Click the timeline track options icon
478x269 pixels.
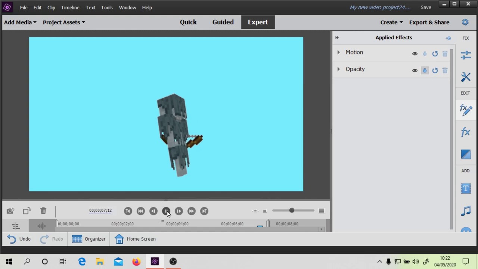pos(15,226)
